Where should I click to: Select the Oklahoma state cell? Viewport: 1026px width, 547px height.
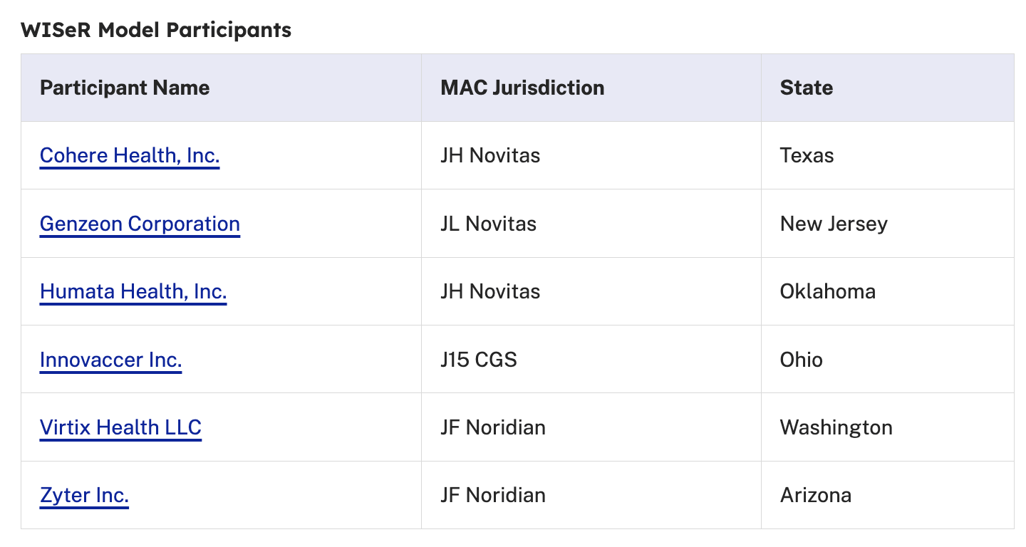coord(828,291)
